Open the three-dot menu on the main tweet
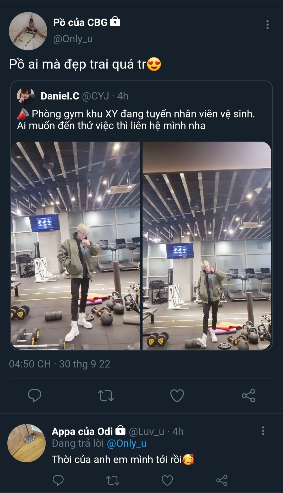Image resolution: width=283 pixels, height=493 pixels. click(267, 25)
